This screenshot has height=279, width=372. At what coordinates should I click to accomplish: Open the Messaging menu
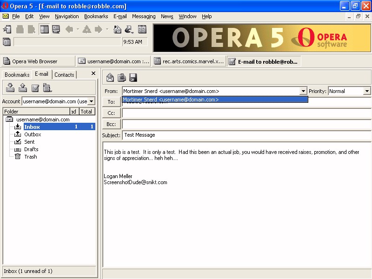(x=144, y=16)
